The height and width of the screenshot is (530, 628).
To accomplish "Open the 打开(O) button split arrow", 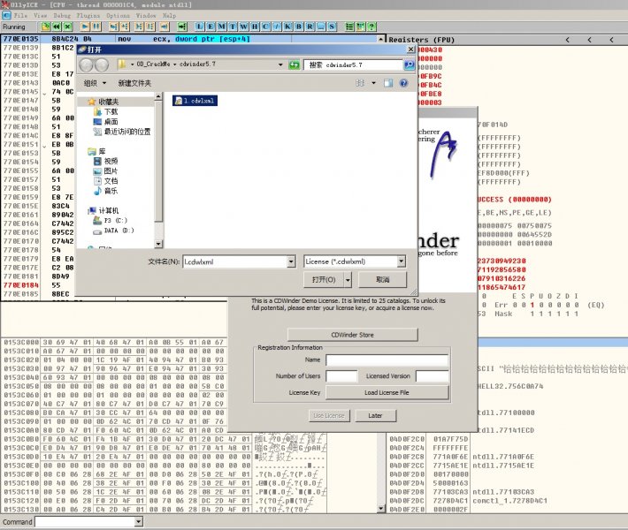I will click(x=348, y=280).
